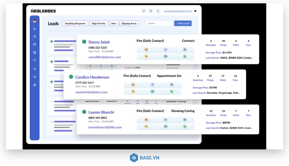Click the leads Search input field
Viewport: 289px width, 166px height.
(159, 23)
